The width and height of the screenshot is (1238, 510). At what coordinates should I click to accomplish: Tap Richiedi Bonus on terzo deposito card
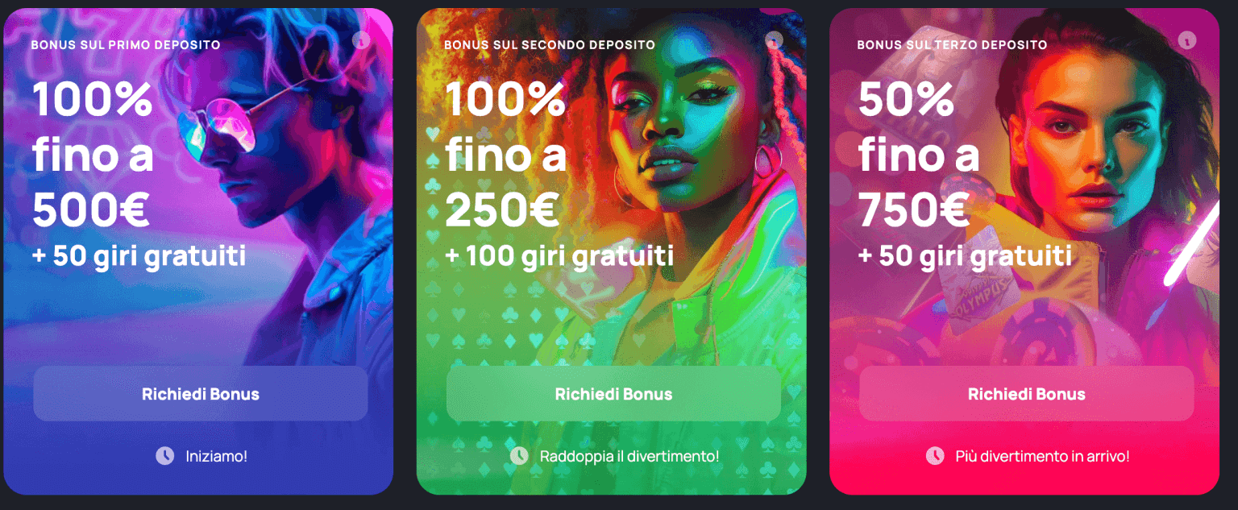coord(1026,394)
